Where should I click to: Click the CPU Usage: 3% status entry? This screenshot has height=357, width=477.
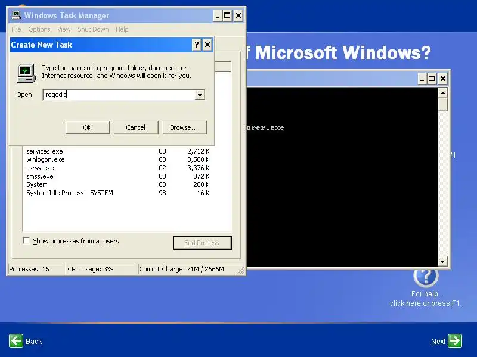[x=101, y=270]
